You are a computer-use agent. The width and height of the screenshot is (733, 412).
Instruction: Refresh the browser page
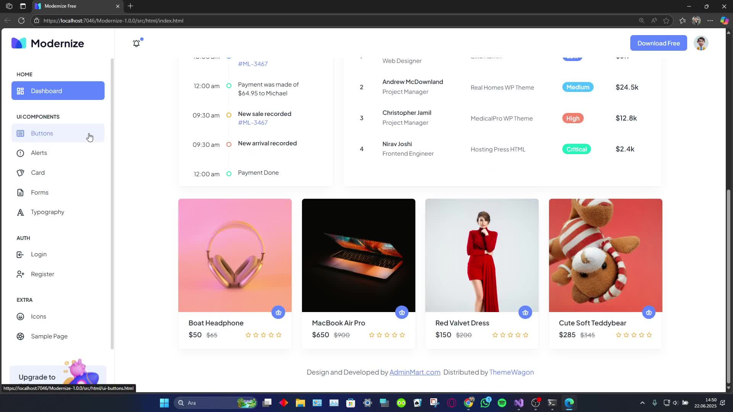(x=21, y=21)
